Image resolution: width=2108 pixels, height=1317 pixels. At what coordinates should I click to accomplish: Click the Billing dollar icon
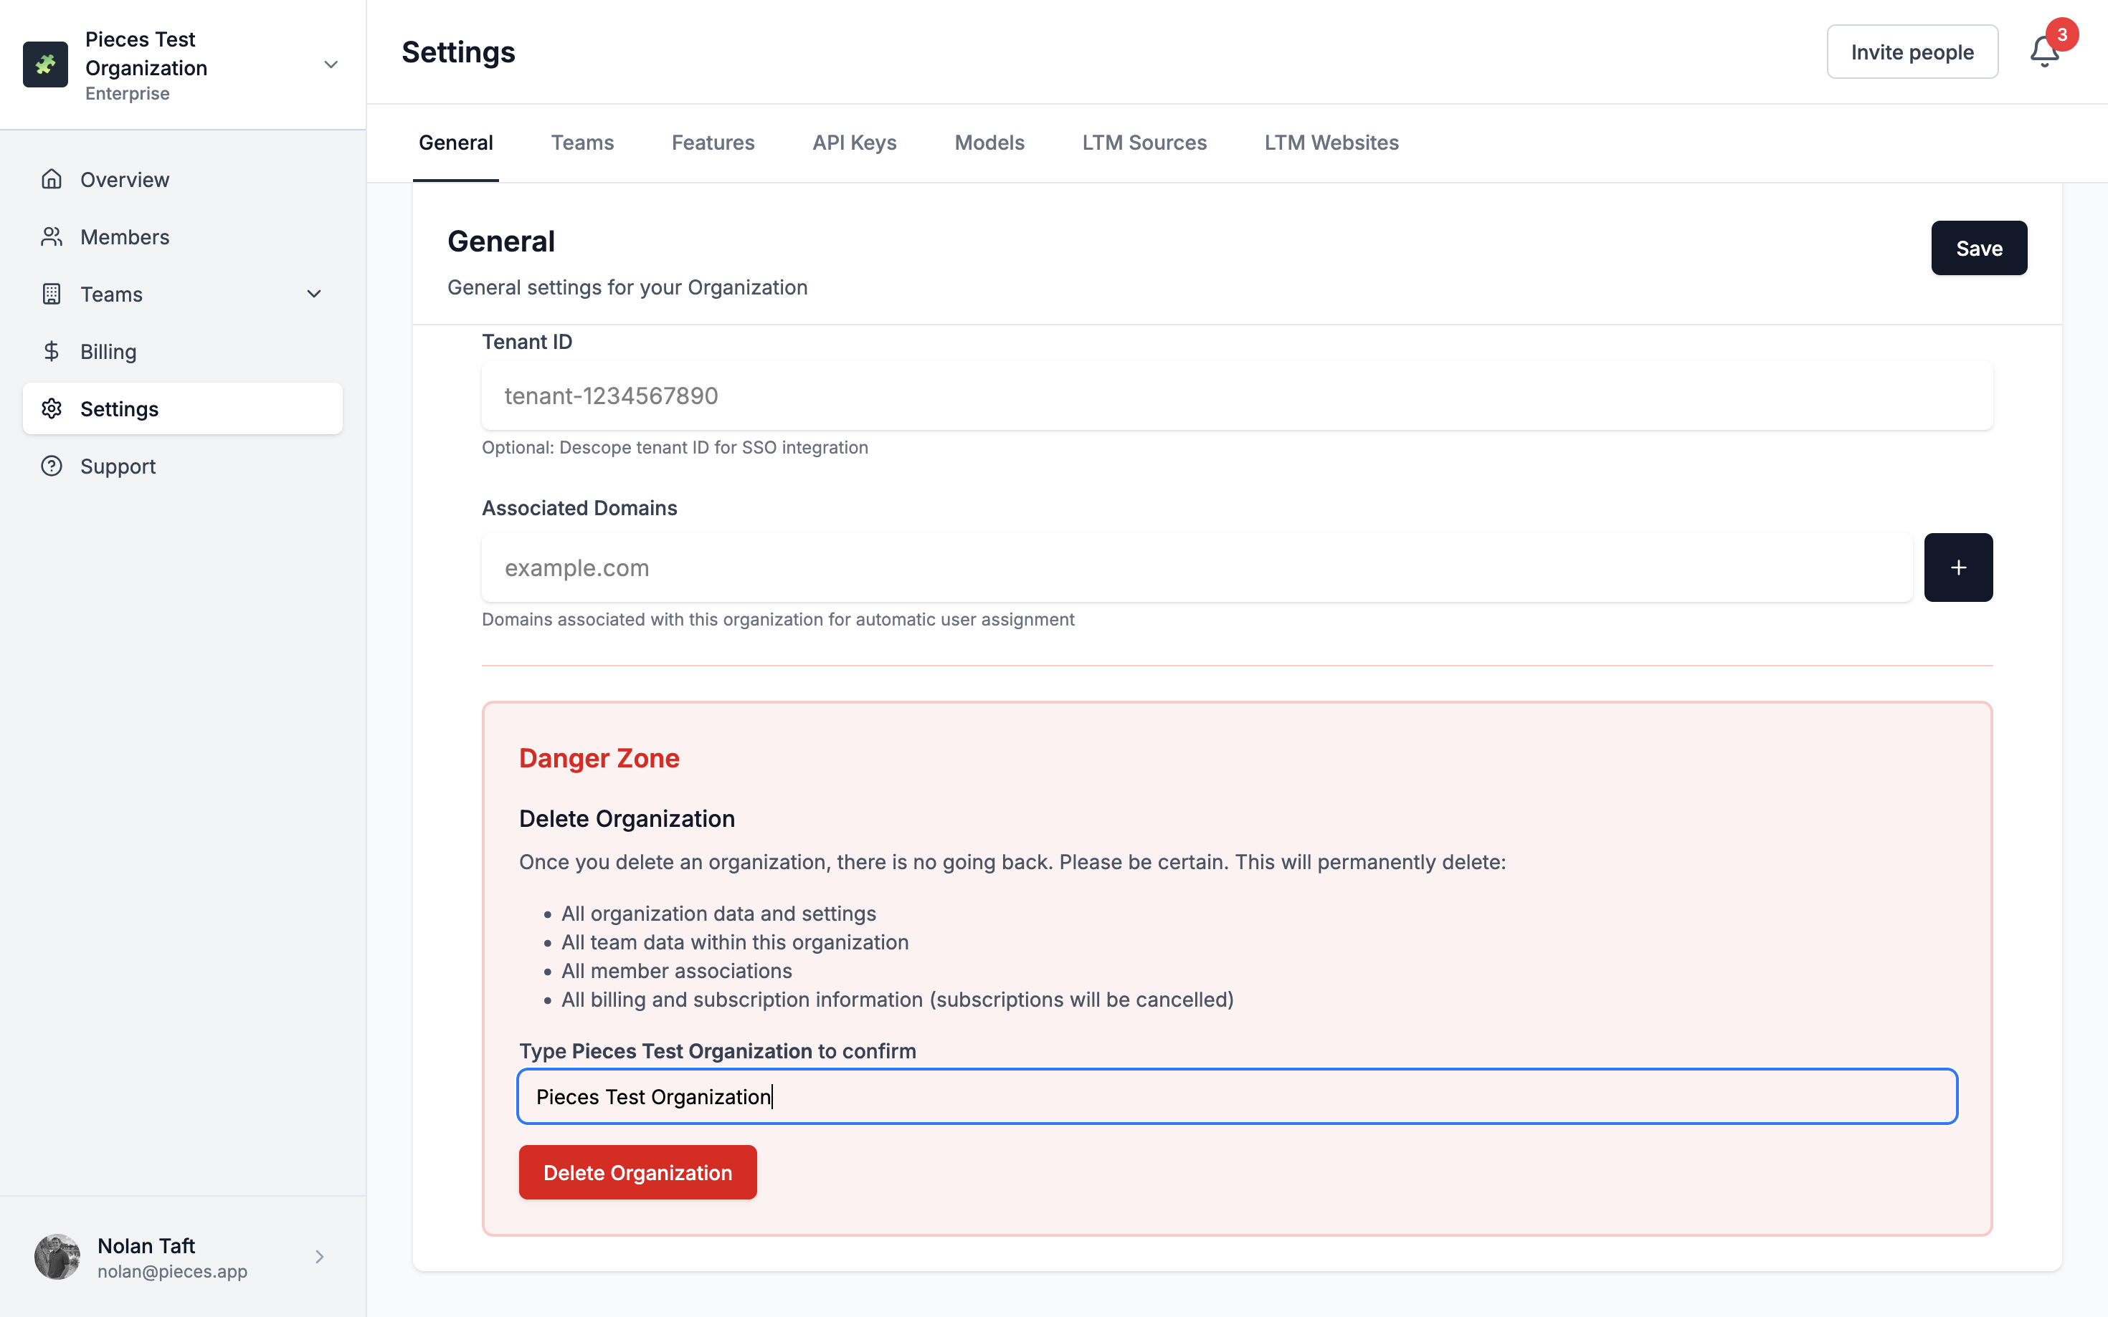tap(52, 351)
